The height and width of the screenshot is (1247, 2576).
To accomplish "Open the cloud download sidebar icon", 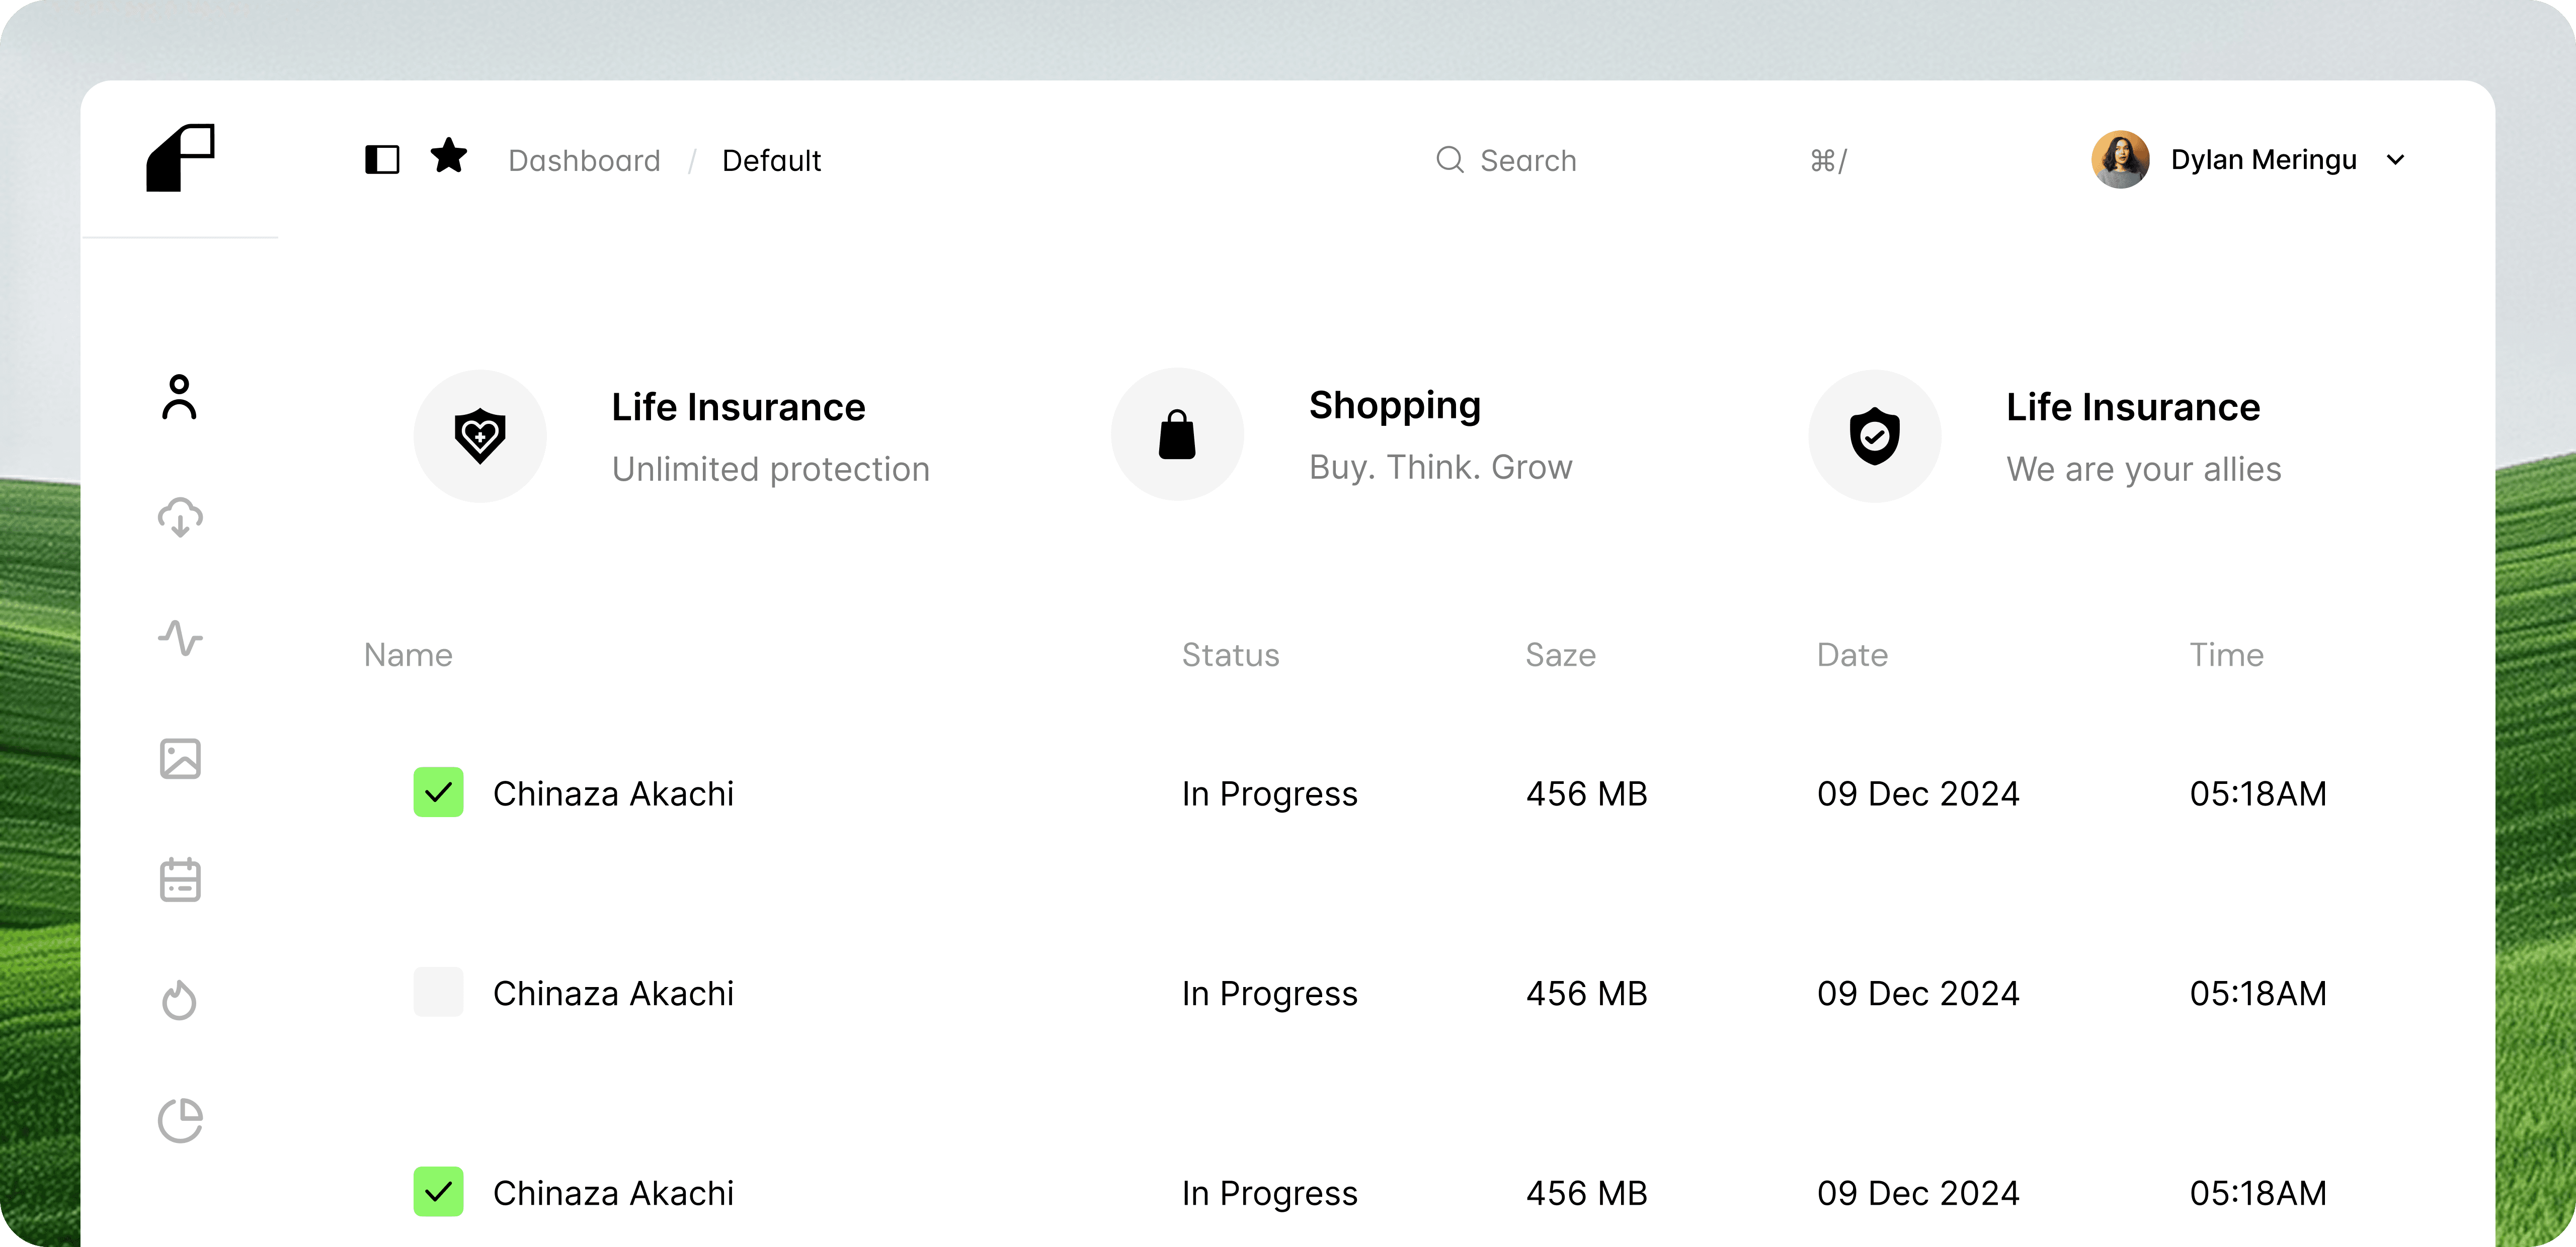I will coord(180,517).
